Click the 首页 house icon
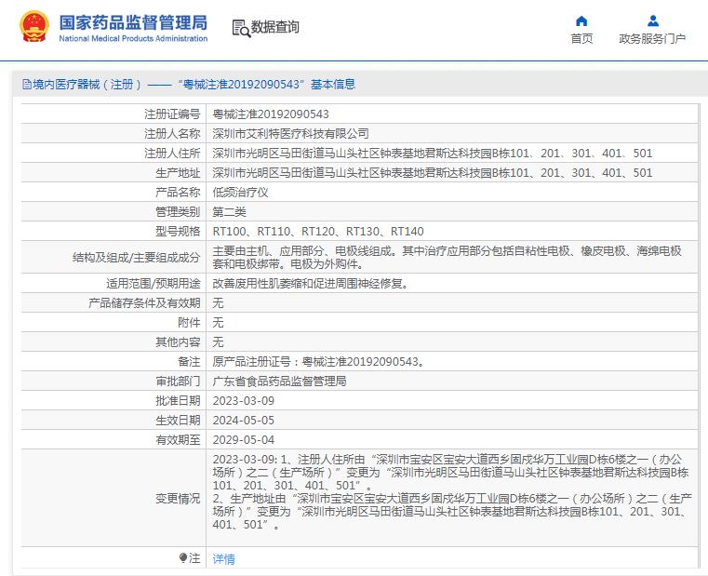The image size is (708, 576). (581, 20)
